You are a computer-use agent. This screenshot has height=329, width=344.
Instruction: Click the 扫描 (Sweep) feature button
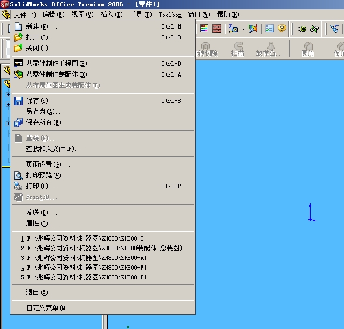coord(238,49)
